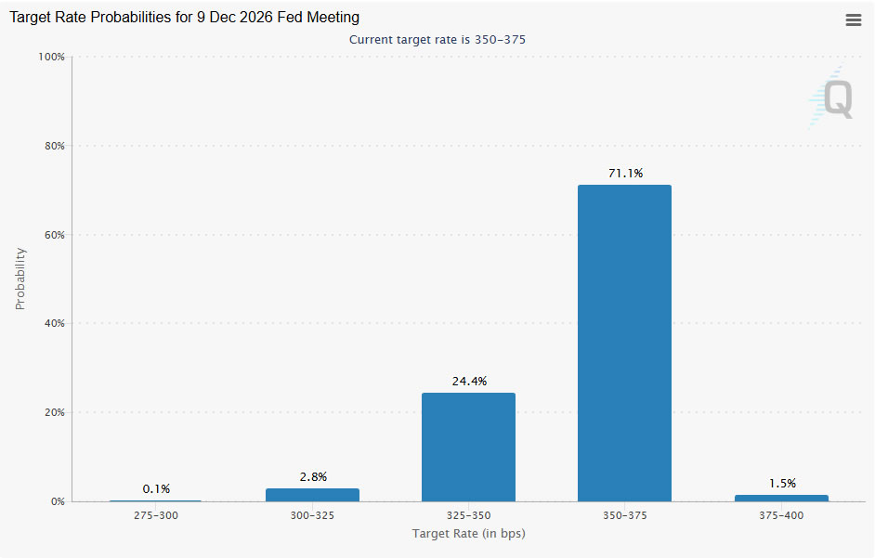The width and height of the screenshot is (875, 558).
Task: Click the 24.4% data label
Action: click(x=468, y=381)
